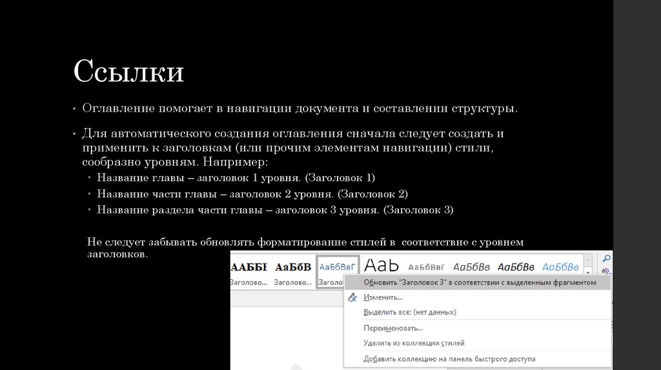Apply the light blue italic АаБбВв style
The image size is (661, 370).
560,268
